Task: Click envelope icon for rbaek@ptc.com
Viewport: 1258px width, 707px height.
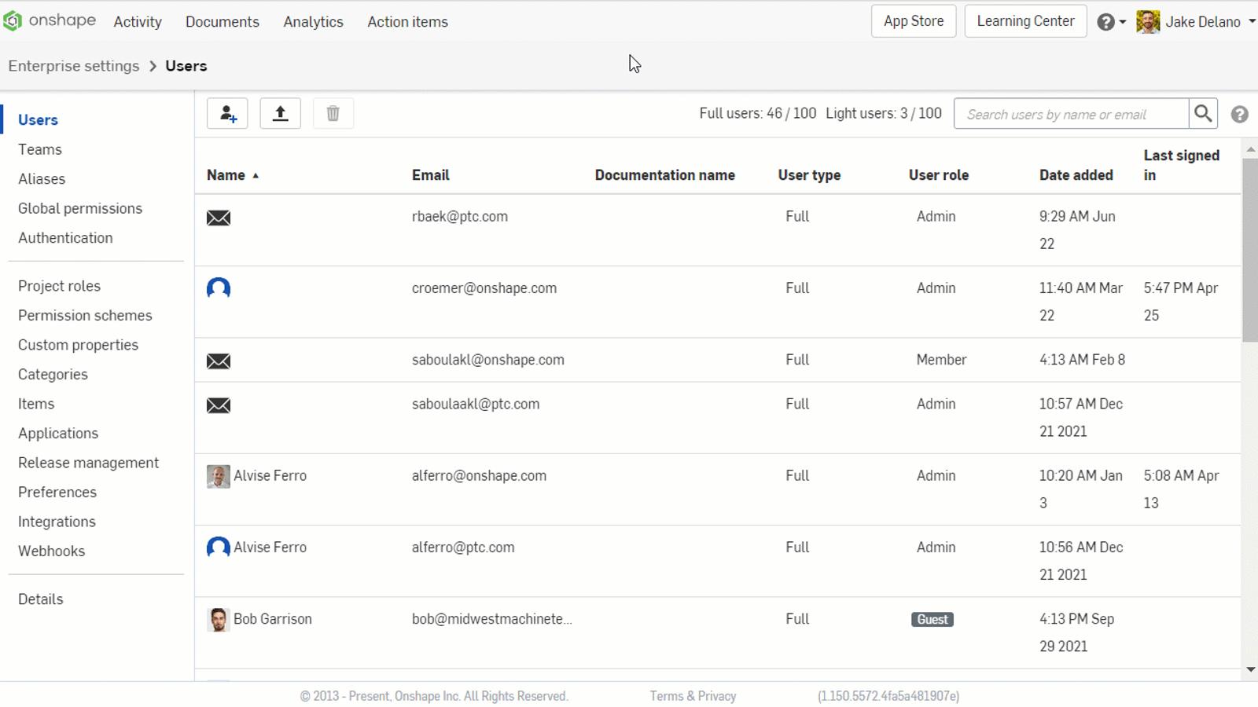Action: [219, 218]
